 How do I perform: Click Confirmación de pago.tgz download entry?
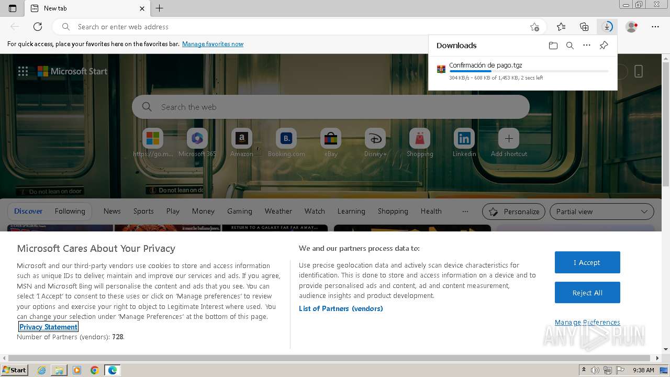point(522,71)
